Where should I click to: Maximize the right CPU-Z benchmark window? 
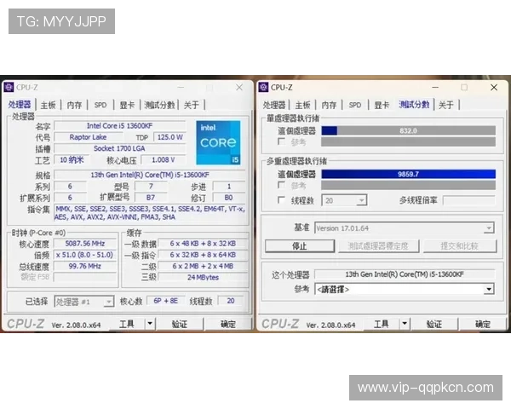tap(464, 87)
